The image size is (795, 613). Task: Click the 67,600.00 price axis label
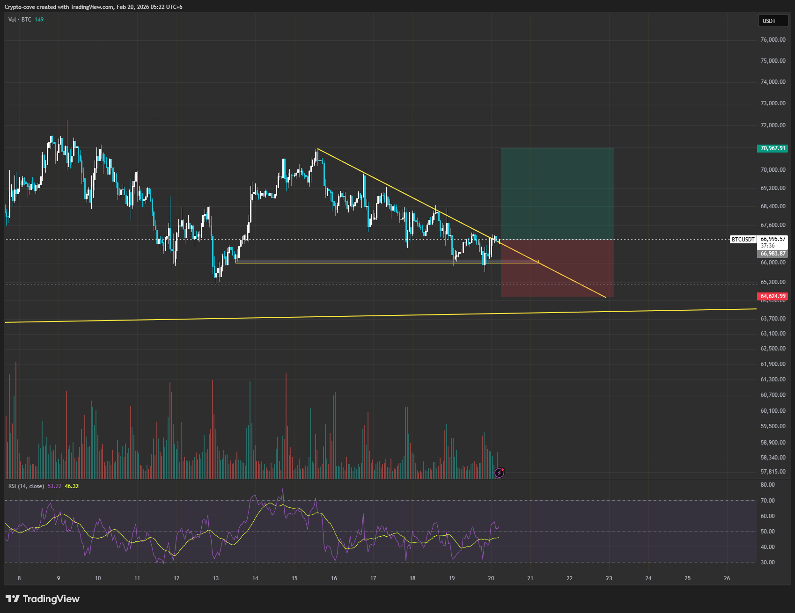point(773,225)
